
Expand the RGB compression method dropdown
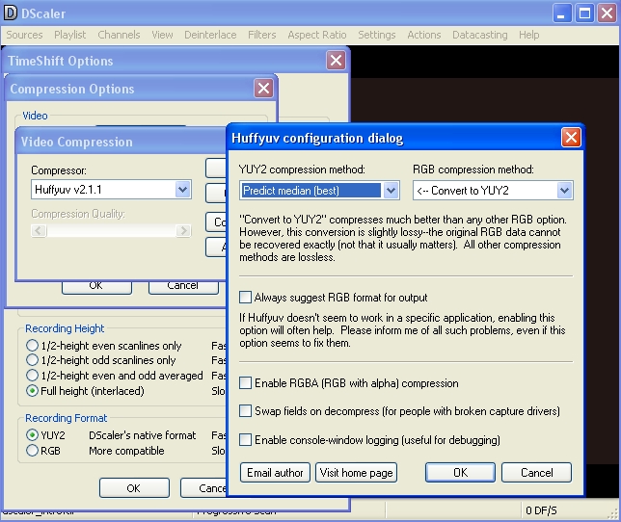coord(564,191)
